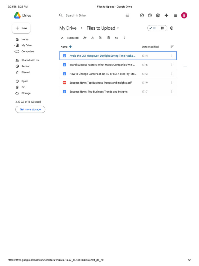Open advanced search filter options icon
Screen dimensions: 199x266
127,15
